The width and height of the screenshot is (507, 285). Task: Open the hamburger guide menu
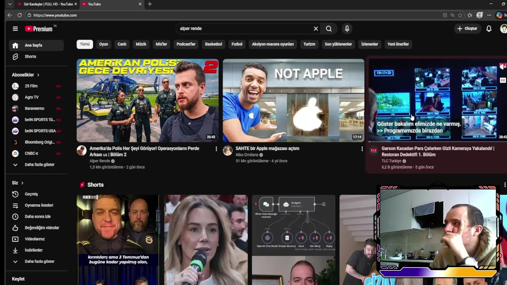click(15, 28)
